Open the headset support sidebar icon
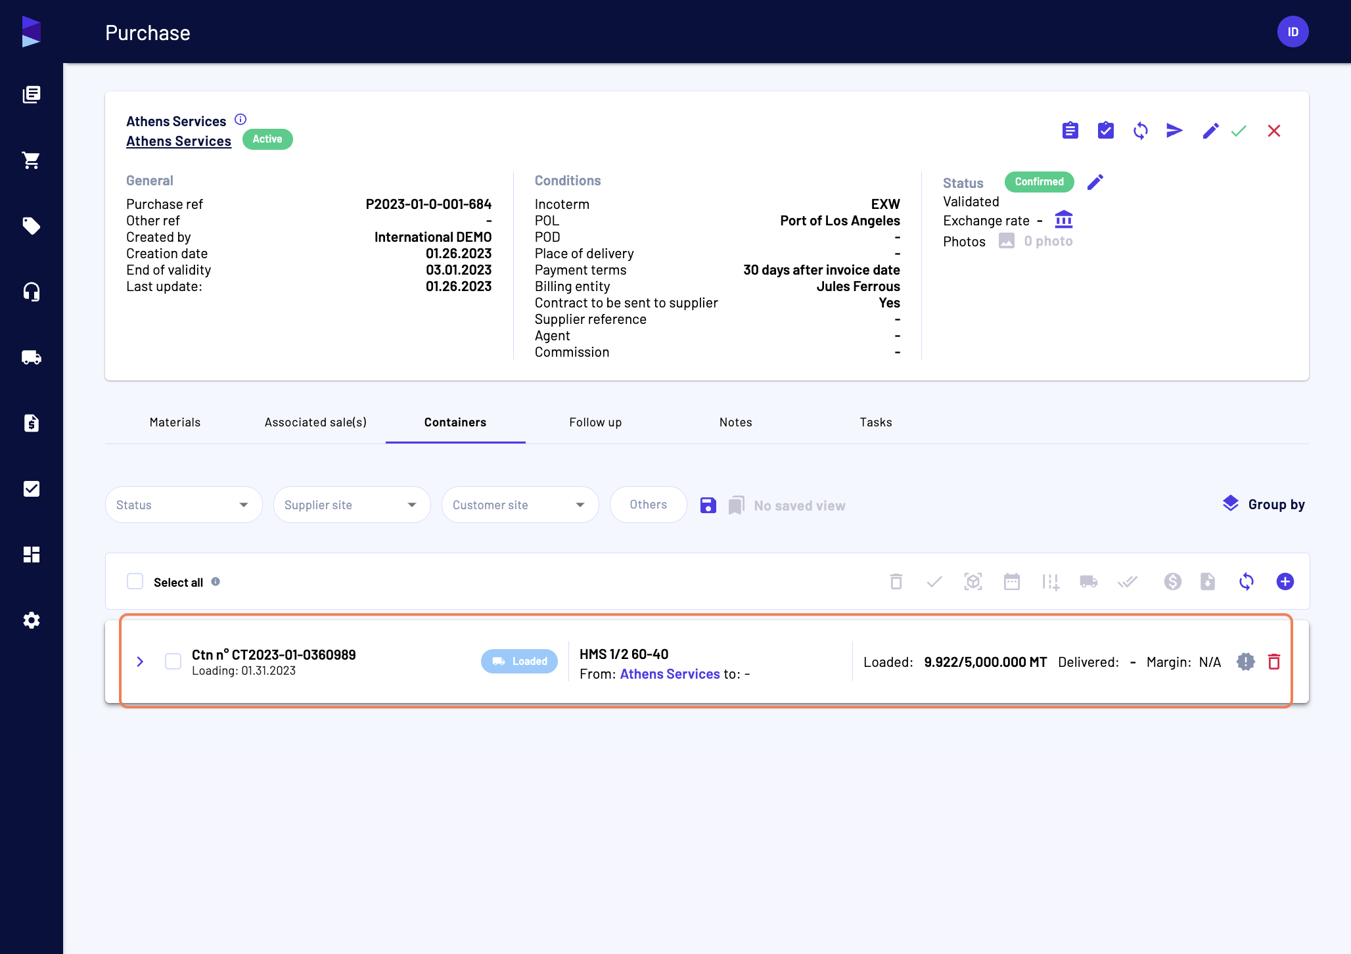 coord(31,291)
